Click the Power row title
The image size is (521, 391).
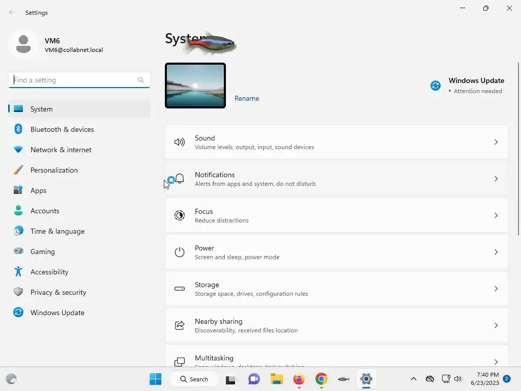coord(205,248)
